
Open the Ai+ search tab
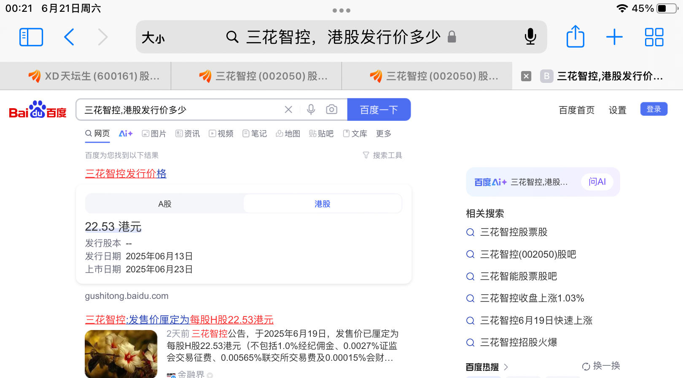[126, 133]
